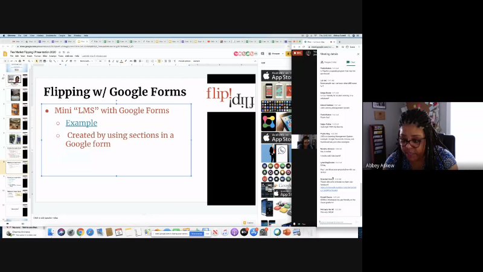Click Increase indent icon
This screenshot has width=483, height=272.
170,61
